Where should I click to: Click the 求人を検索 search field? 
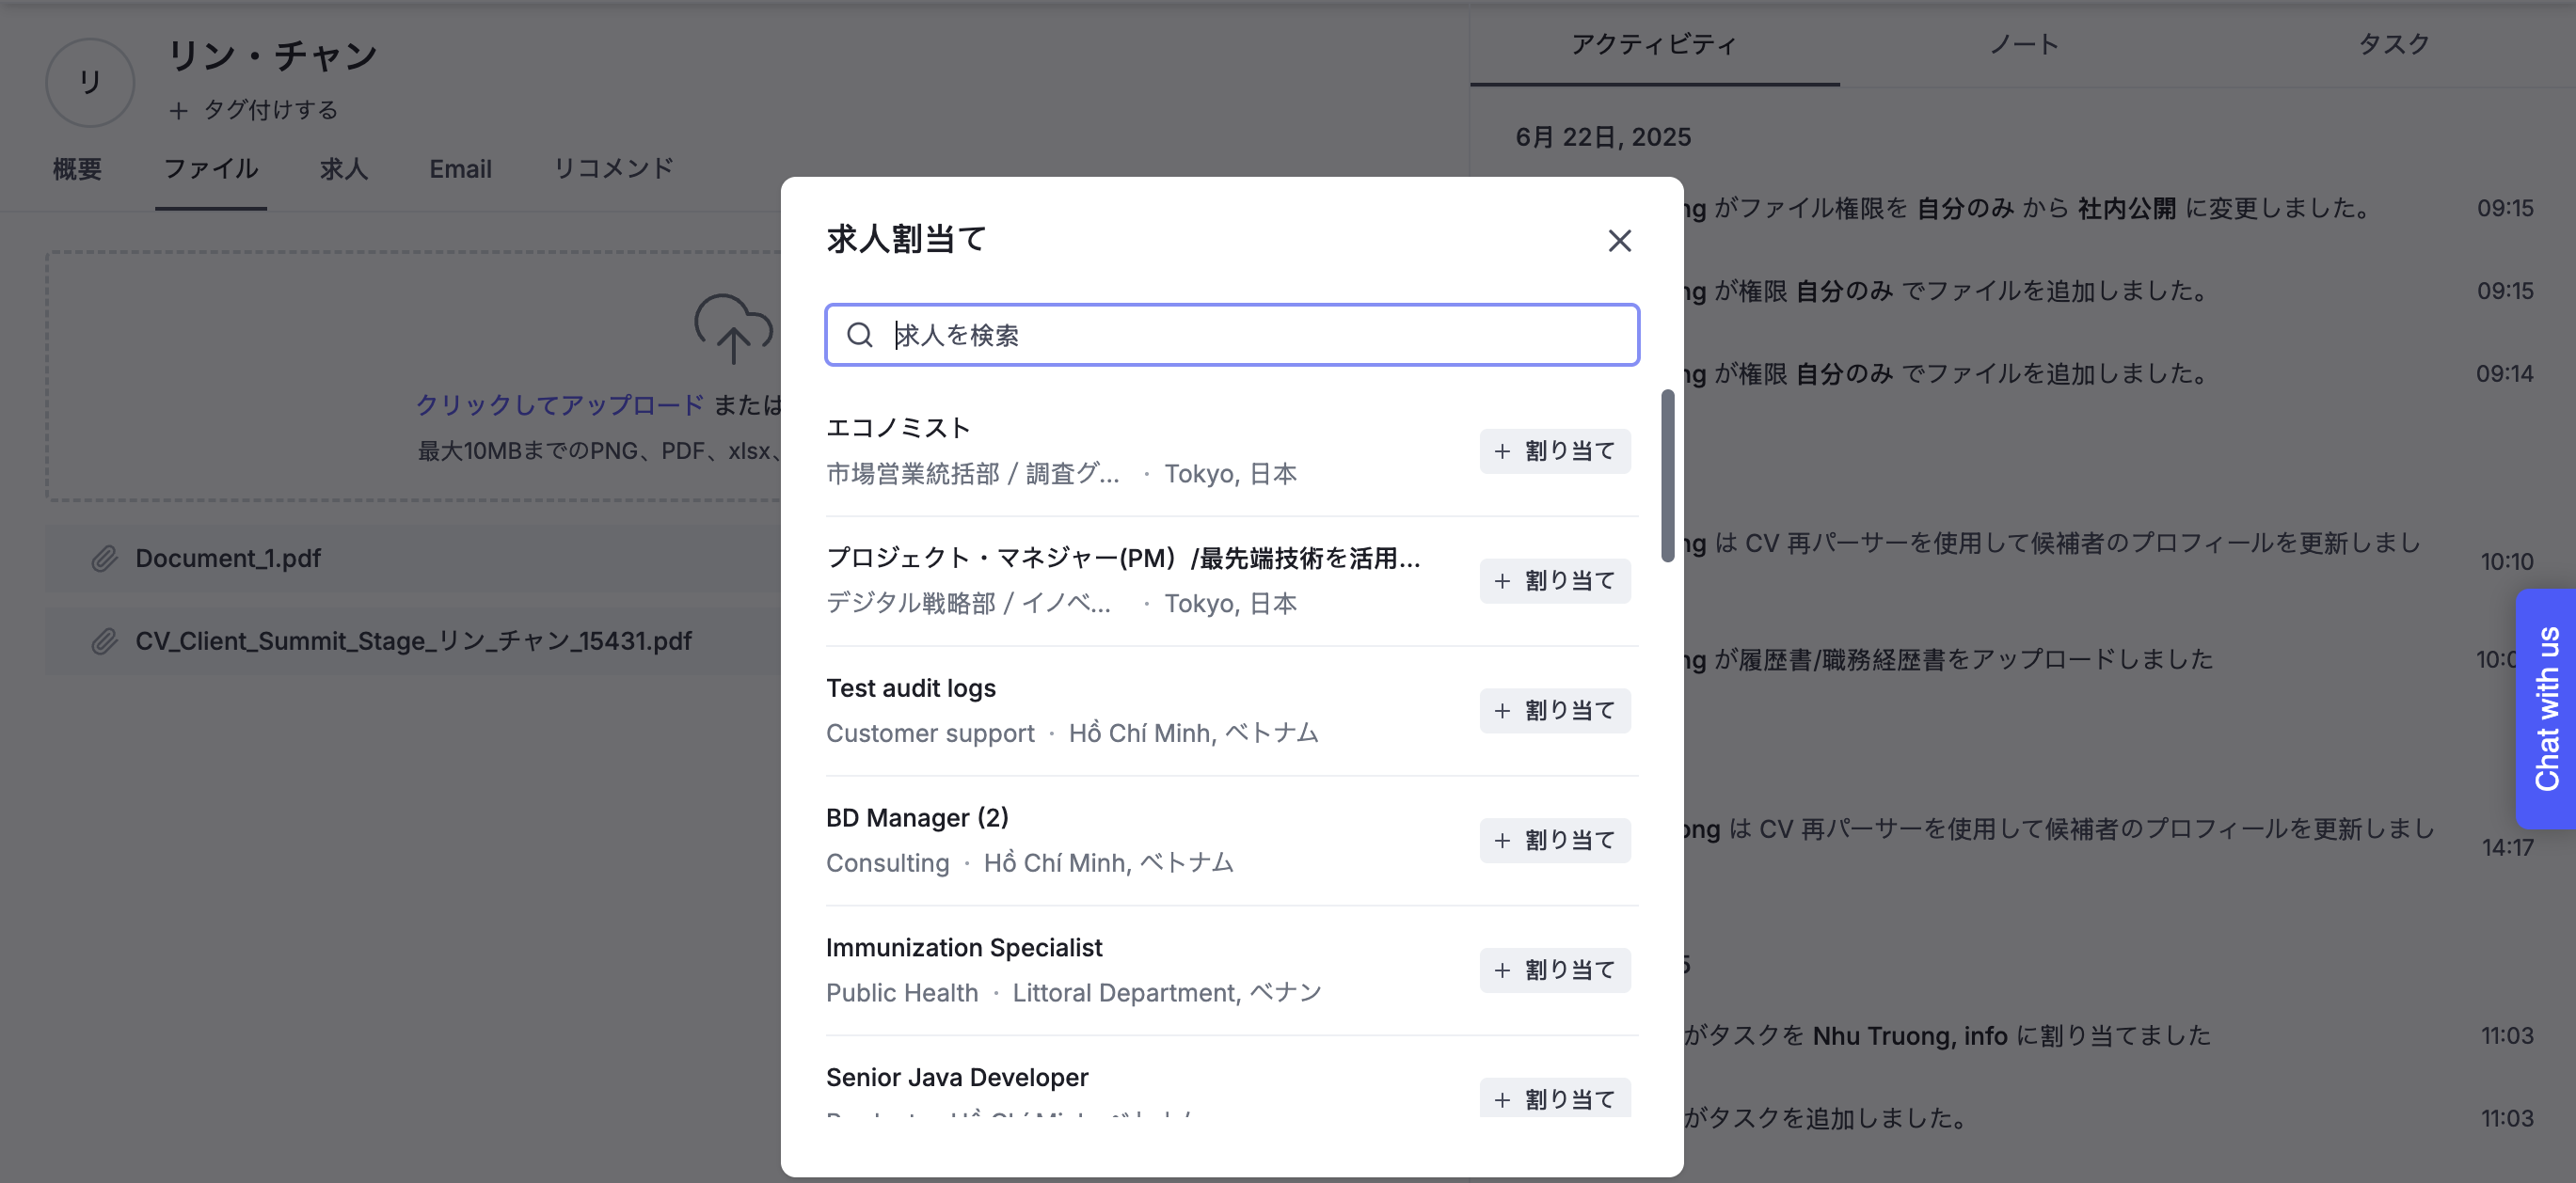tap(1231, 335)
